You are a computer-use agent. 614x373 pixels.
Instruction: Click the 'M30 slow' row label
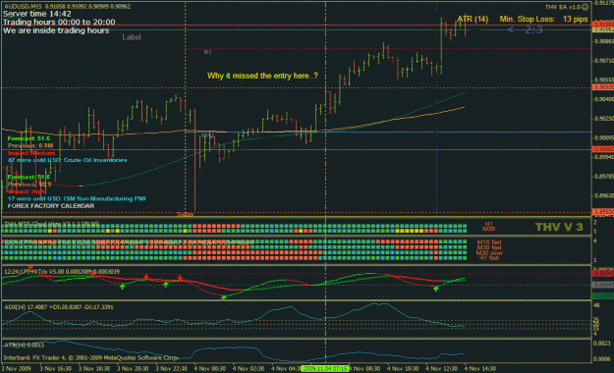(x=489, y=253)
